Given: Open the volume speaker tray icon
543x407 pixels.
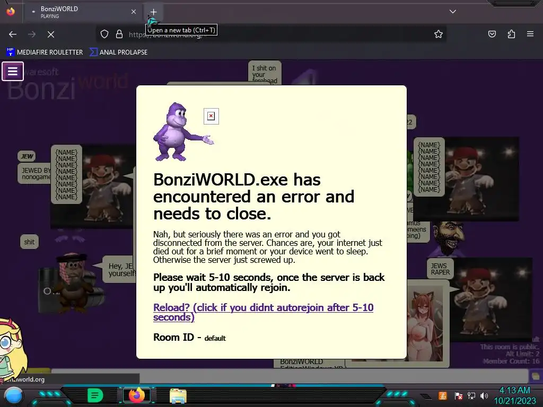Looking at the screenshot, I should point(484,395).
